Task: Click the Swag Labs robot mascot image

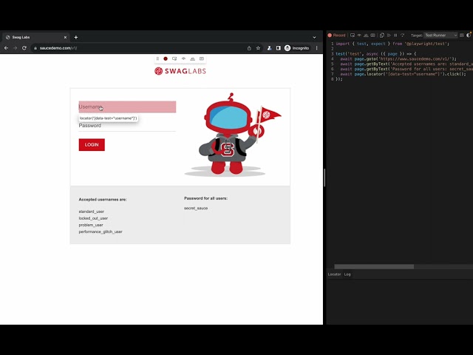Action: pos(232,135)
